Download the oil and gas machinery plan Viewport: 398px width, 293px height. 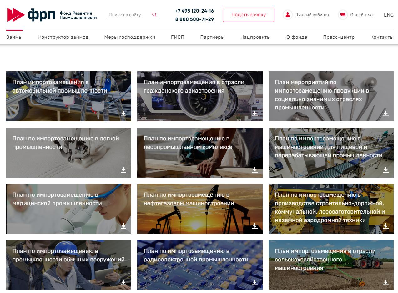coord(255,226)
